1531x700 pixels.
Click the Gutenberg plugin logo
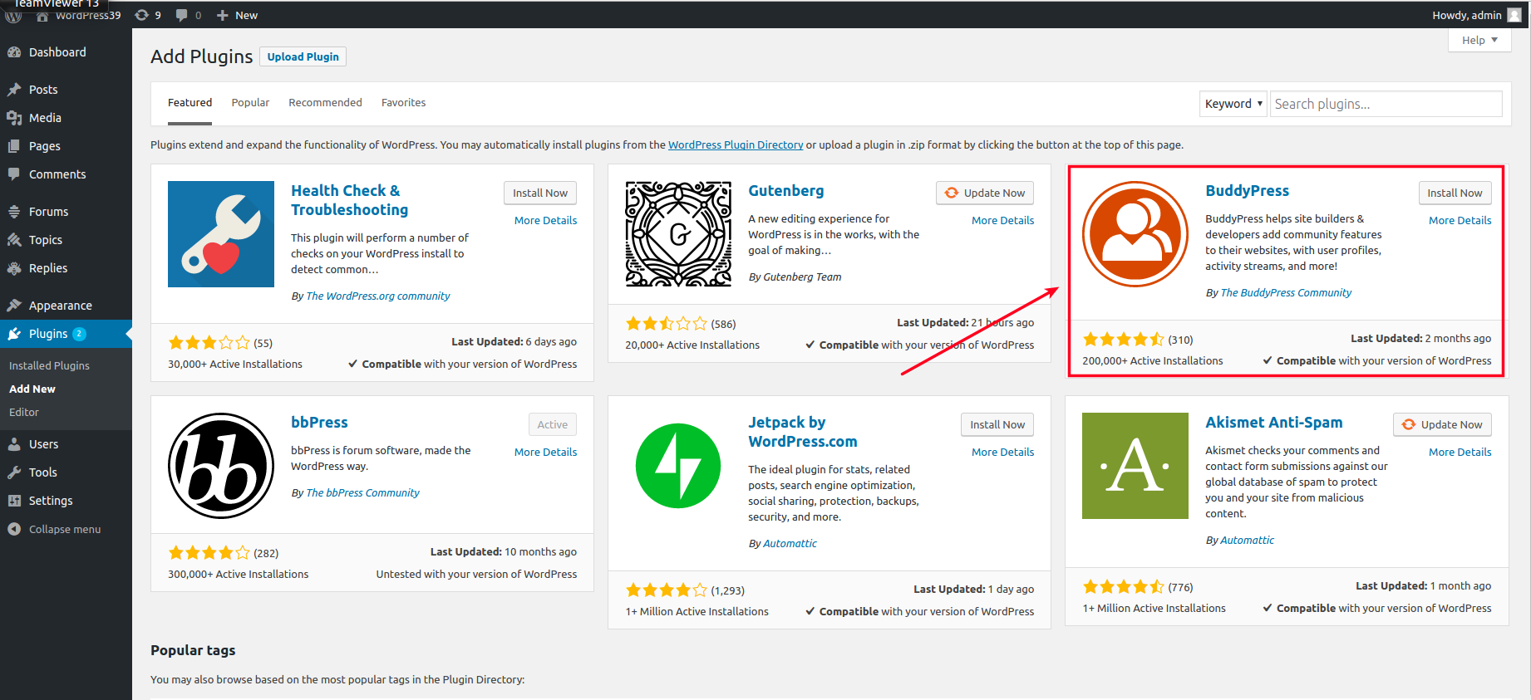click(x=678, y=234)
